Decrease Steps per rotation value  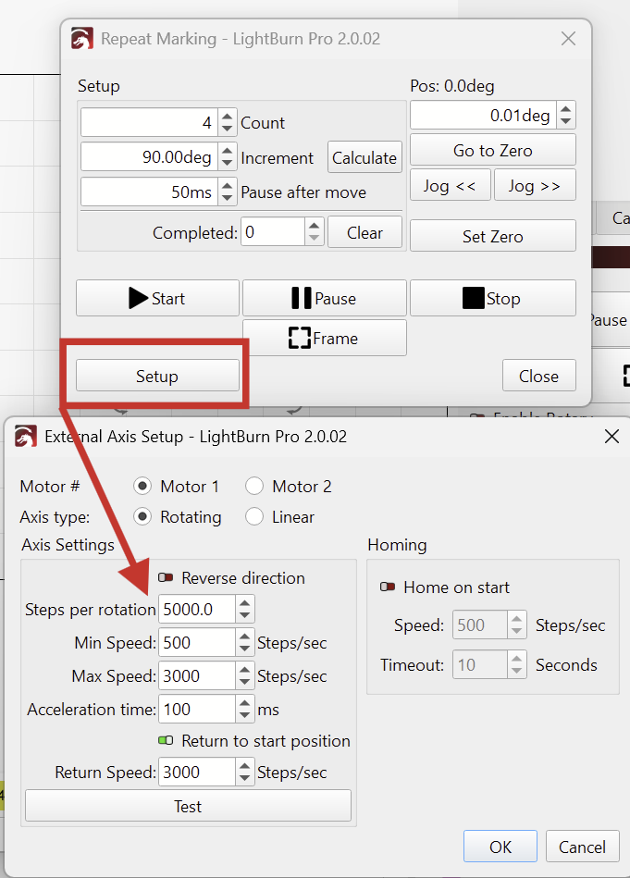point(245,615)
